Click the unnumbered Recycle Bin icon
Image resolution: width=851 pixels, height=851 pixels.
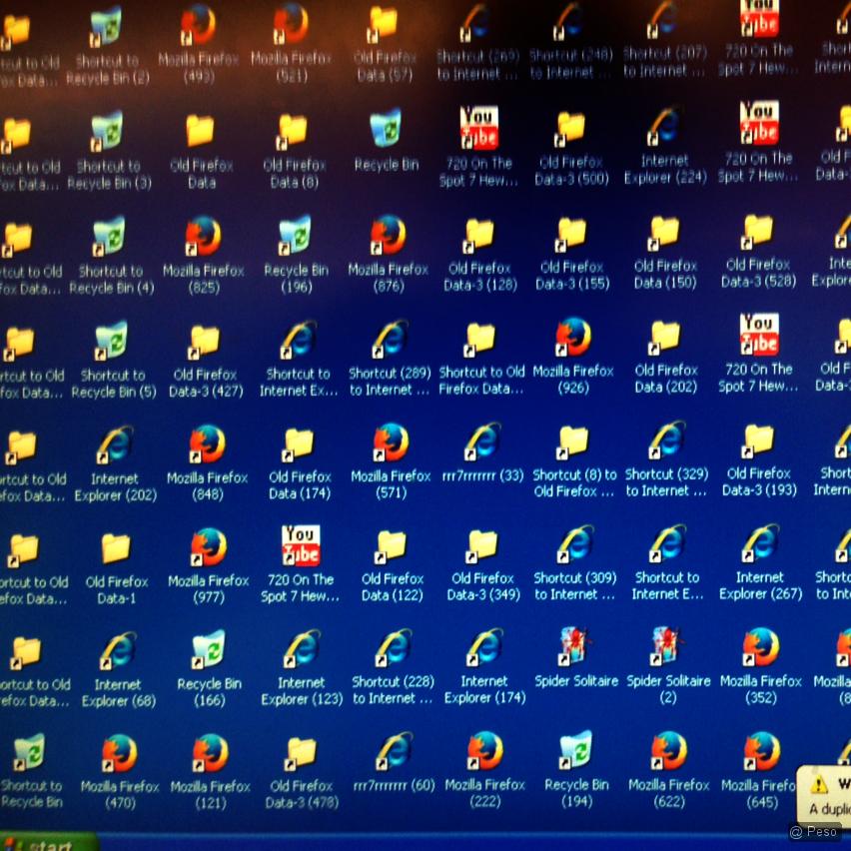click(x=386, y=130)
